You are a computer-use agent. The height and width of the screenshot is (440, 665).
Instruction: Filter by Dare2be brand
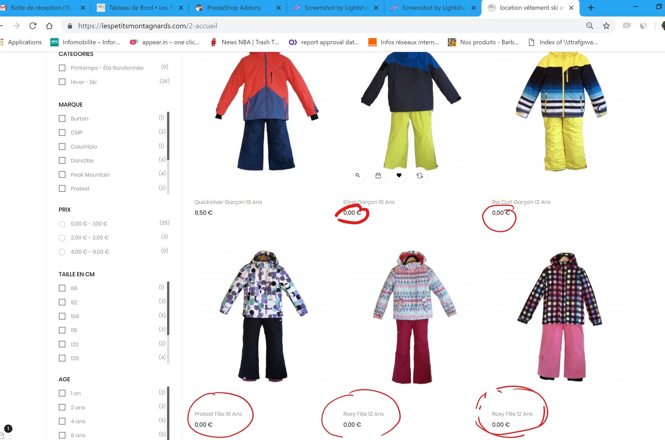62,160
